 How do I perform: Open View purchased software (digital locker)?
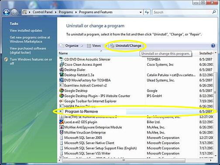28,50
